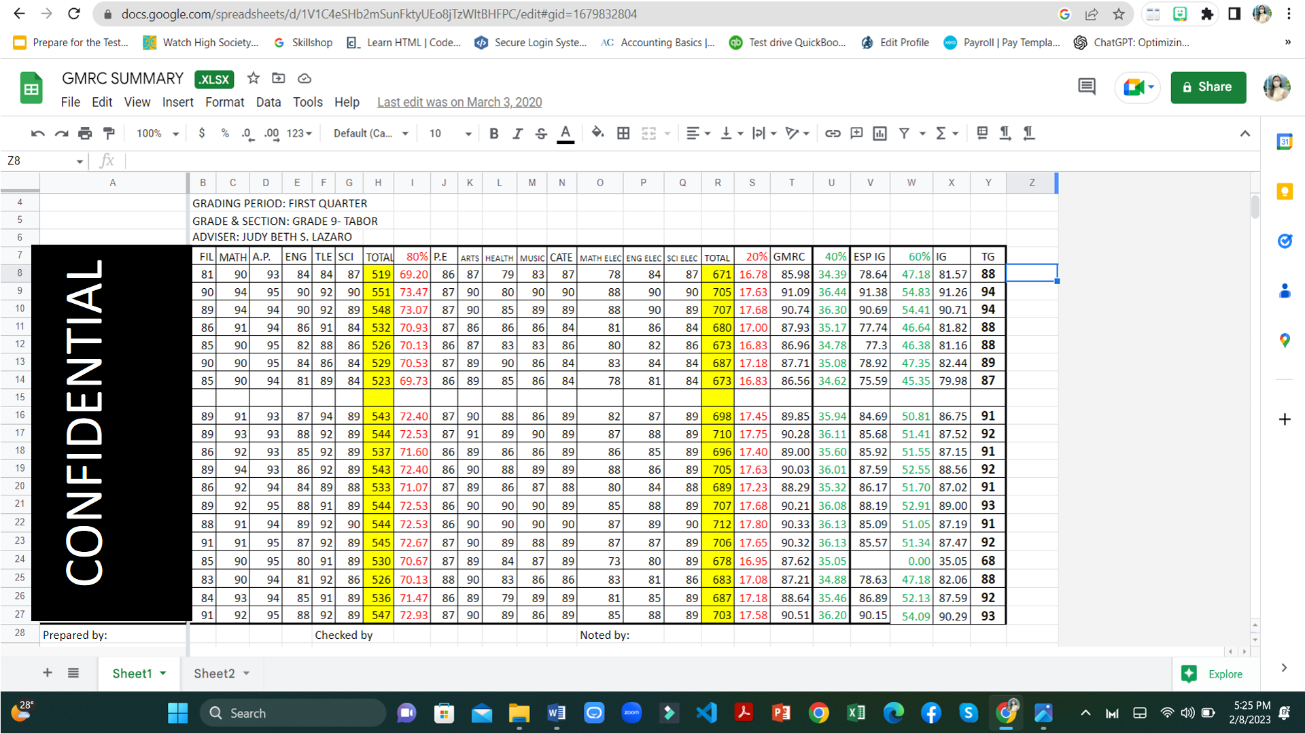Toggle italic formatting

tap(517, 134)
